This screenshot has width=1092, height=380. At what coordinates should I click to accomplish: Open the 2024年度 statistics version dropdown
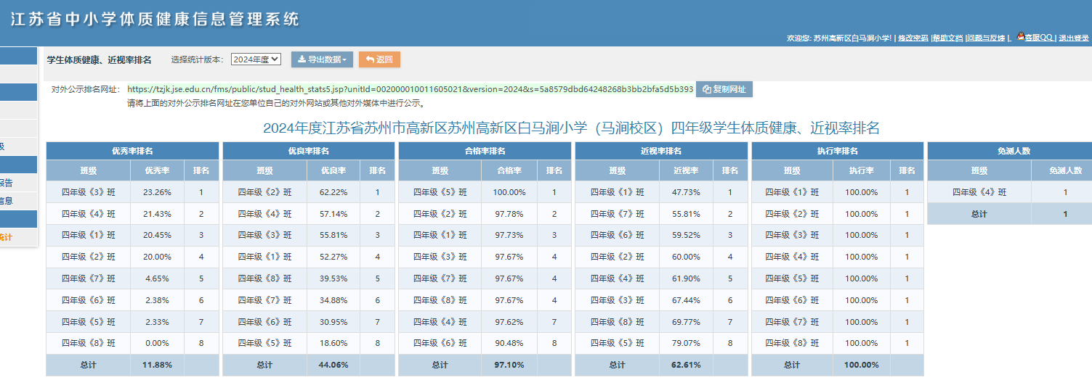[x=256, y=59]
